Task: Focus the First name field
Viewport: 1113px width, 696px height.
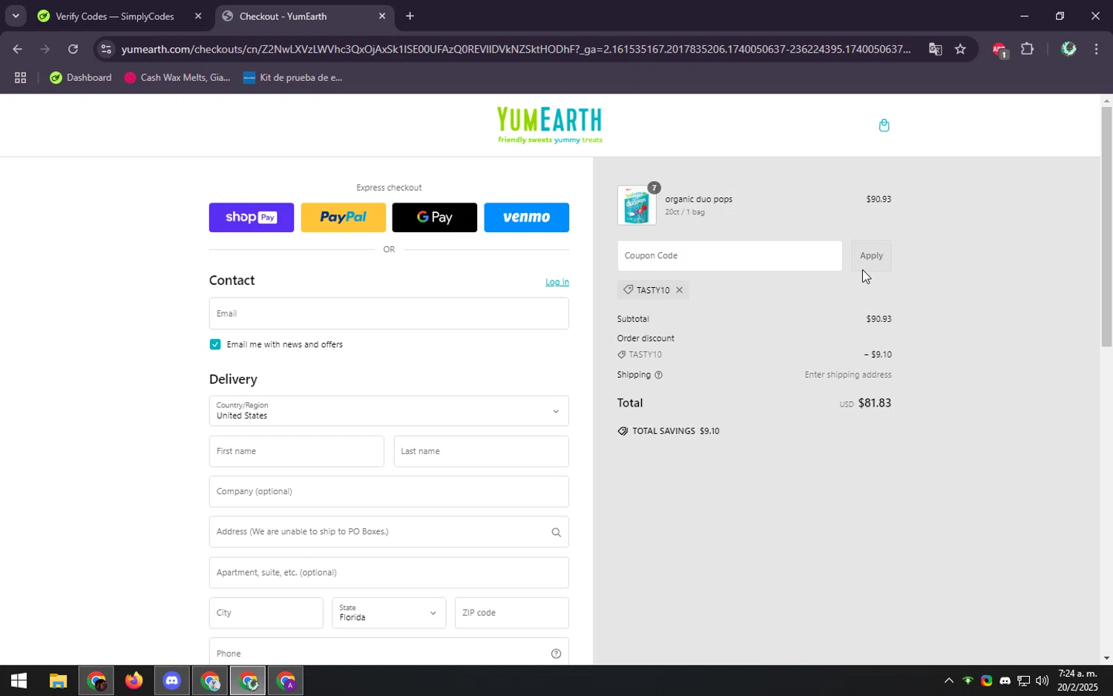Action: pyautogui.click(x=297, y=451)
